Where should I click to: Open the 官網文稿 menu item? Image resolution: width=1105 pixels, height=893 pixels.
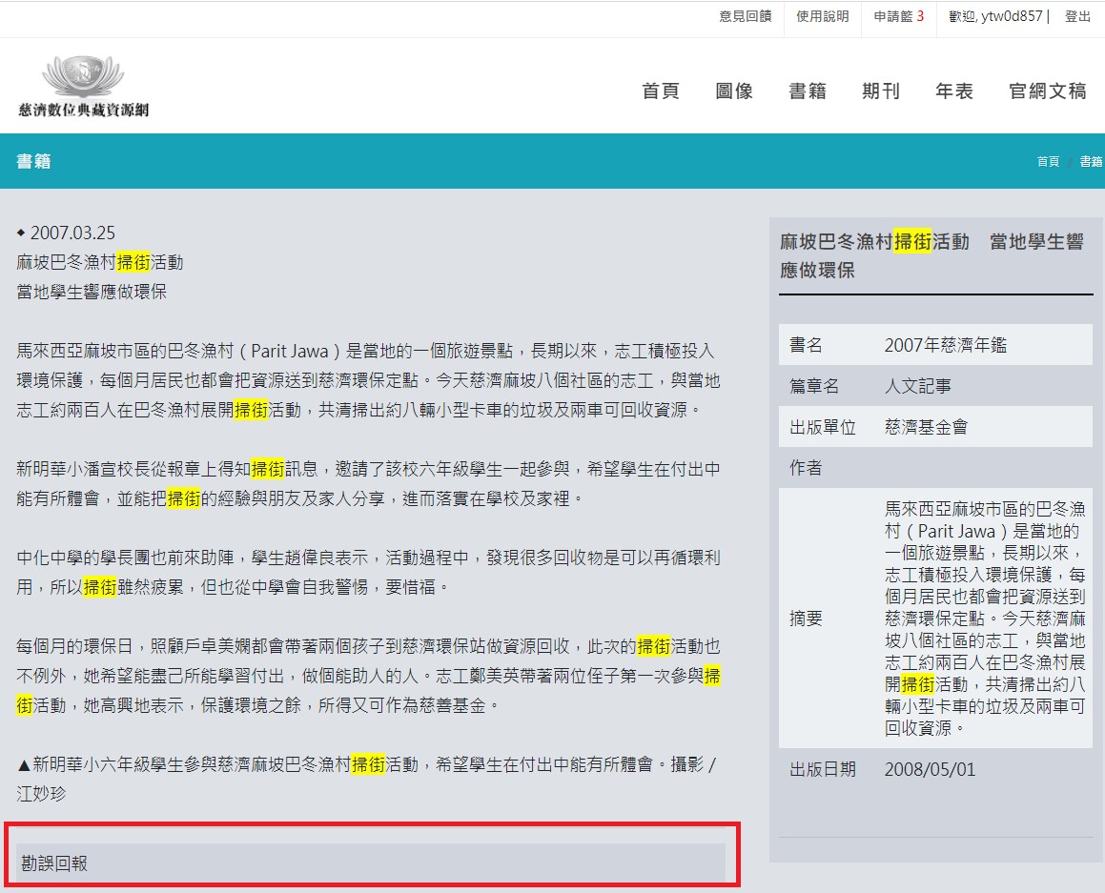[1047, 91]
